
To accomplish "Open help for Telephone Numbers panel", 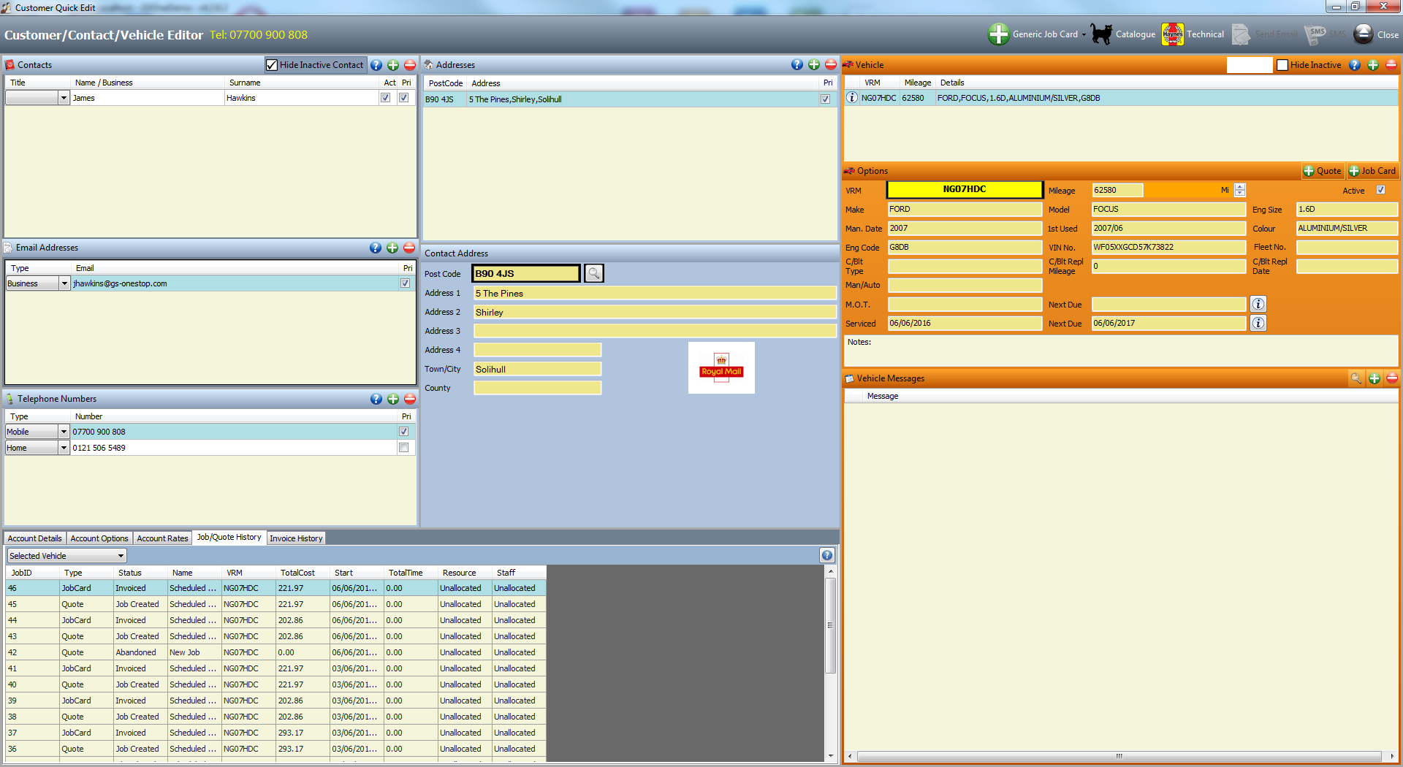I will point(376,399).
